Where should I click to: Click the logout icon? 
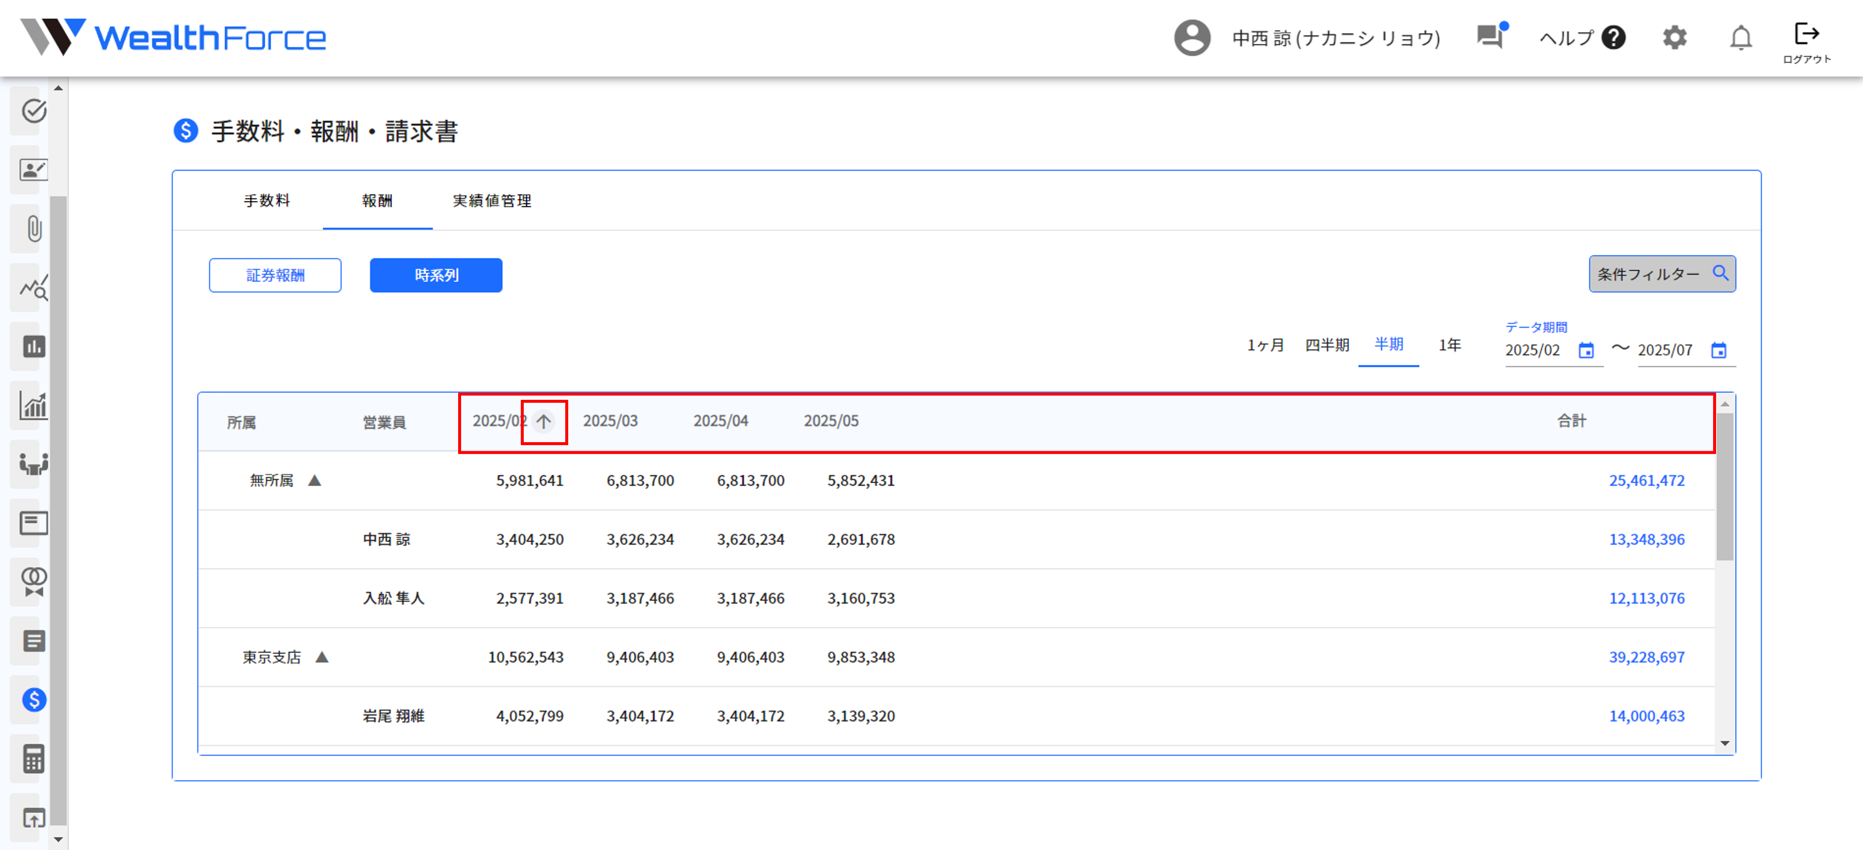pyautogui.click(x=1807, y=34)
